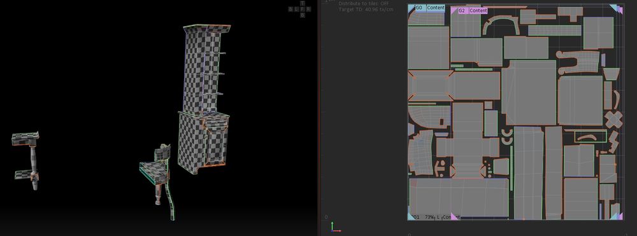The width and height of the screenshot is (637, 236).
Task: Click the Content label next to G2
Action: tap(478, 11)
